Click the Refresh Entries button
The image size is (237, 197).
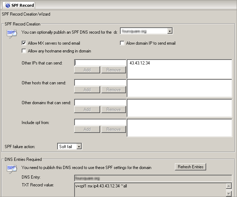(191, 167)
